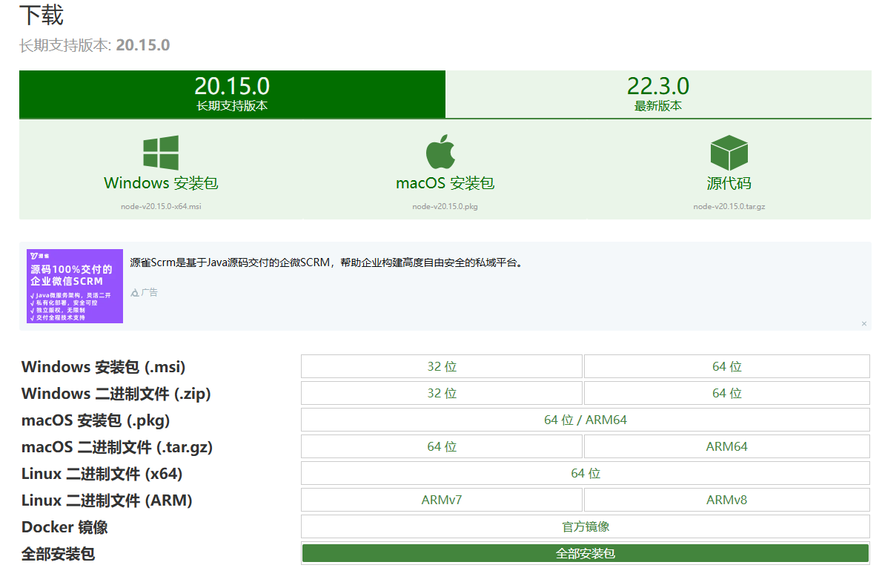Click the 全部安装包 green button

[584, 552]
